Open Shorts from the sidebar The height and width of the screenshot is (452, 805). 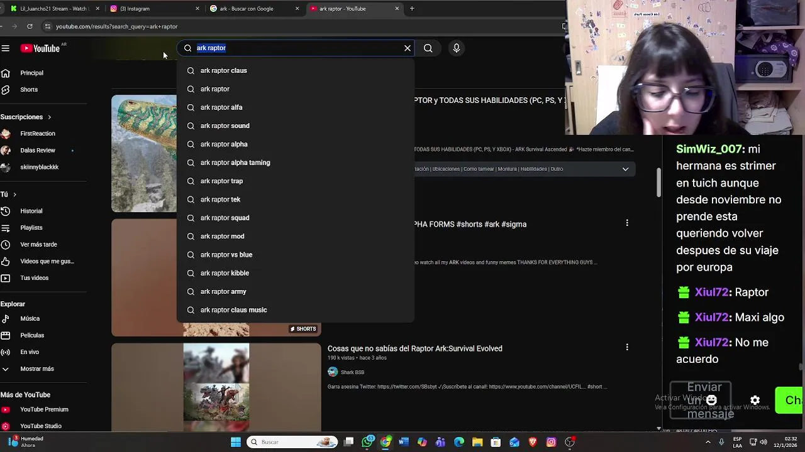[x=29, y=90]
